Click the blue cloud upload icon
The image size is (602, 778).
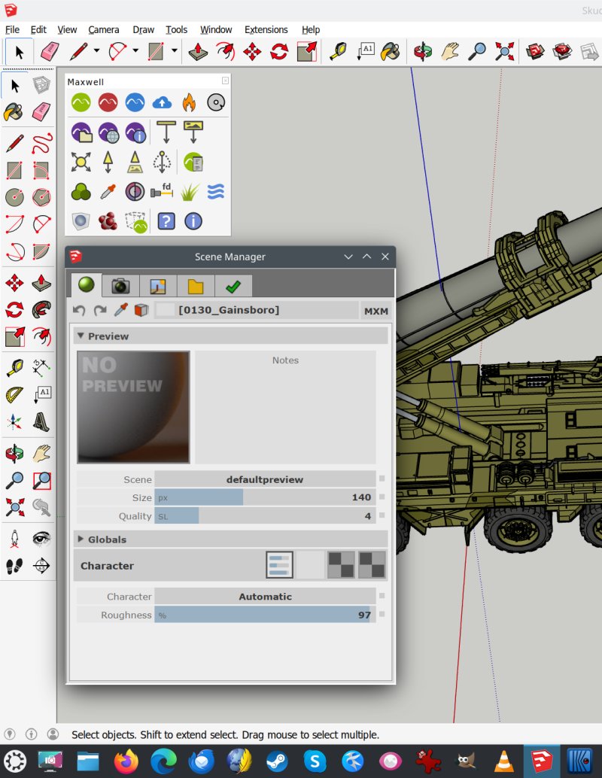point(162,102)
